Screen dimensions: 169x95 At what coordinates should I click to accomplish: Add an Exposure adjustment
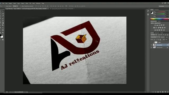162,25
